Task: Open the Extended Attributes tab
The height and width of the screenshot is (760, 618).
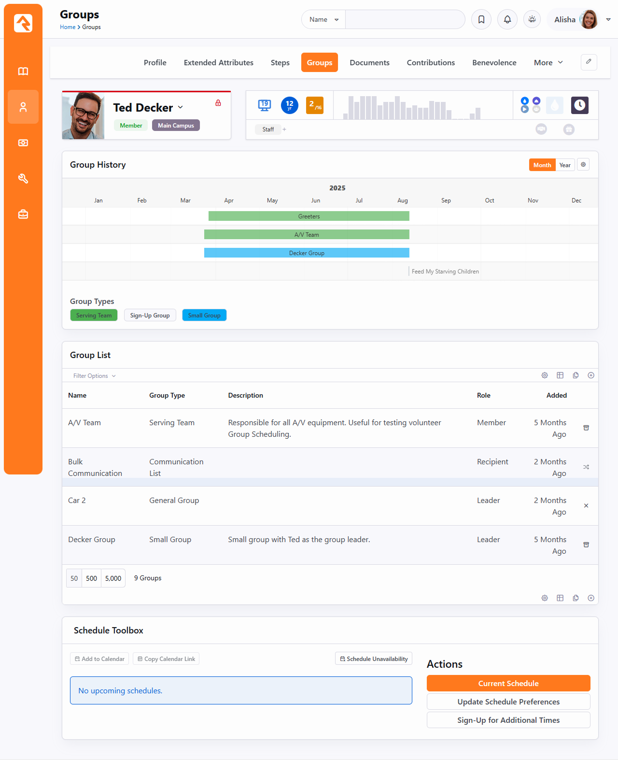Action: (x=218, y=63)
